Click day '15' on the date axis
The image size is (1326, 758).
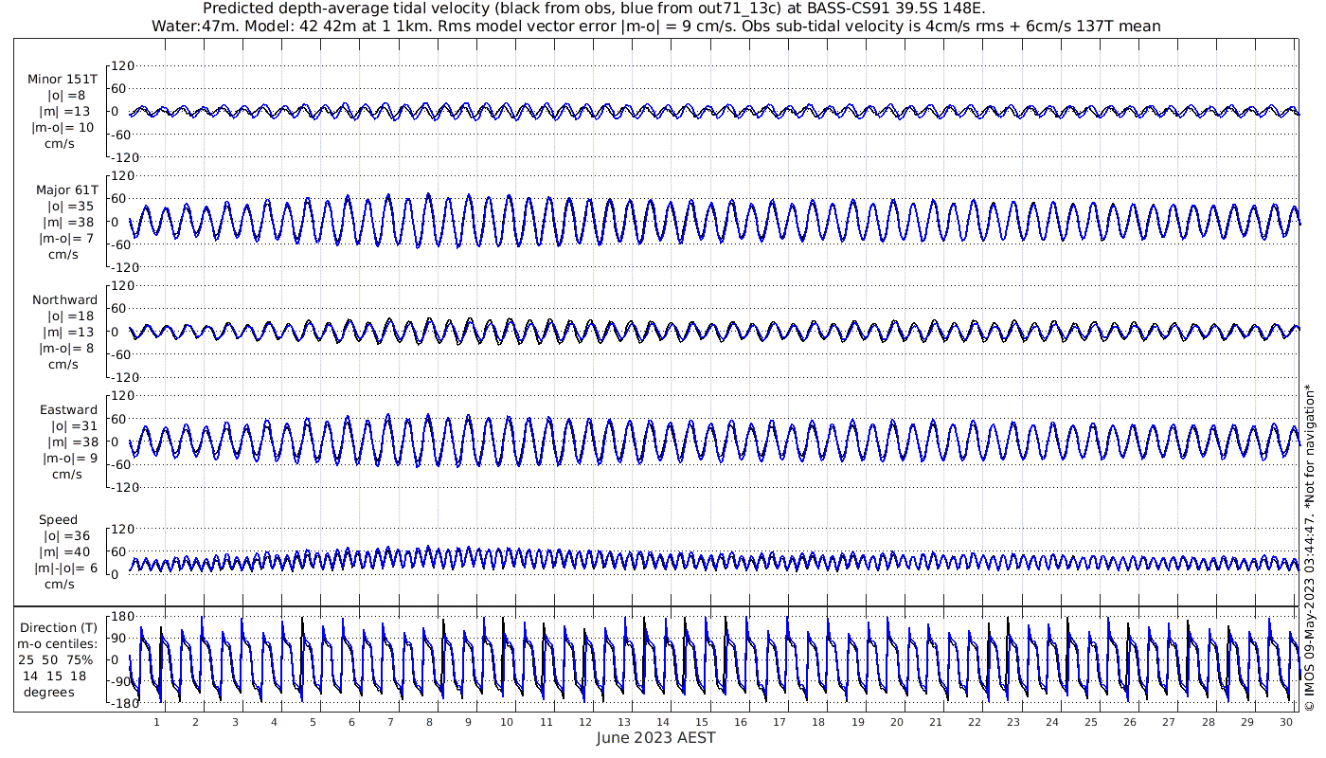pos(701,722)
